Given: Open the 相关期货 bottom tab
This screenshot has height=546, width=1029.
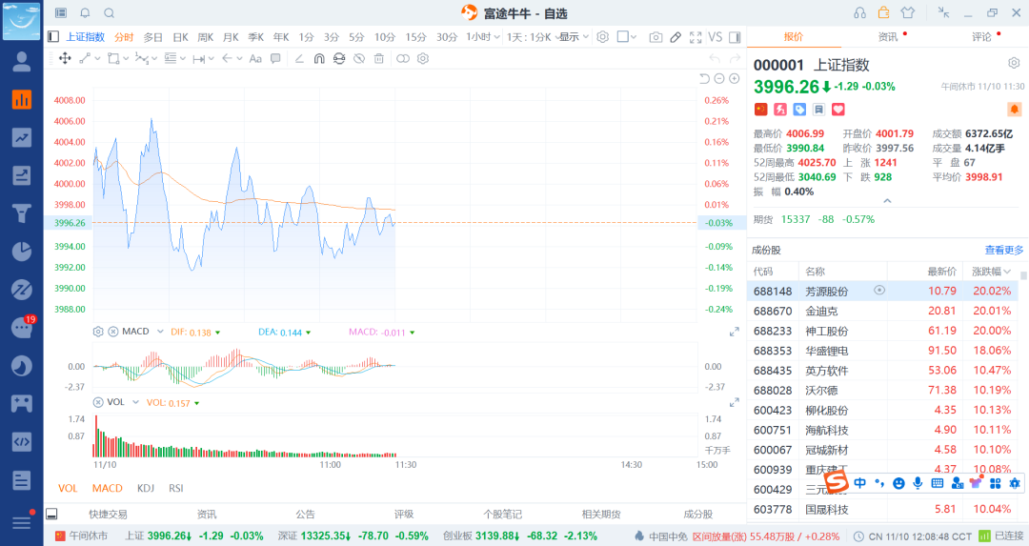Looking at the screenshot, I should point(601,515).
